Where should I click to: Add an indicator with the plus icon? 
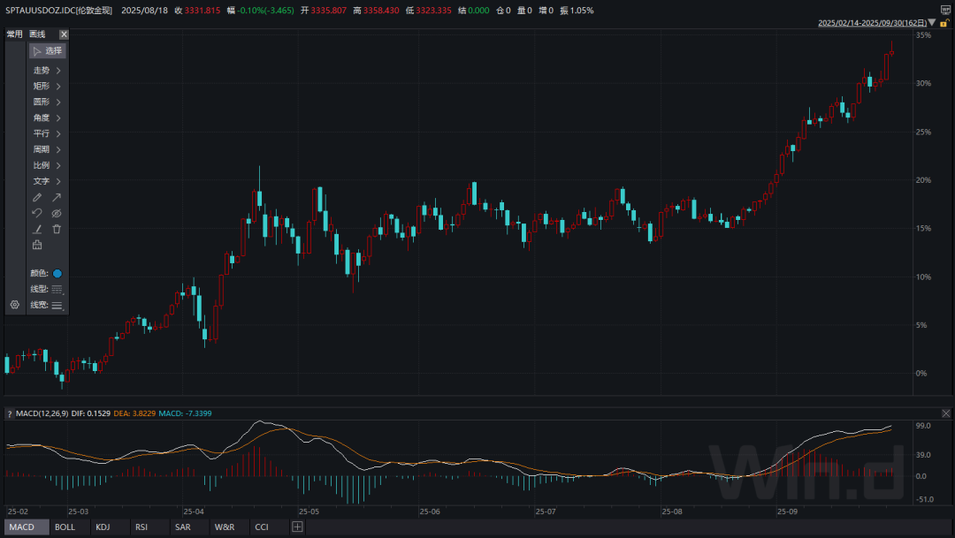coord(297,527)
